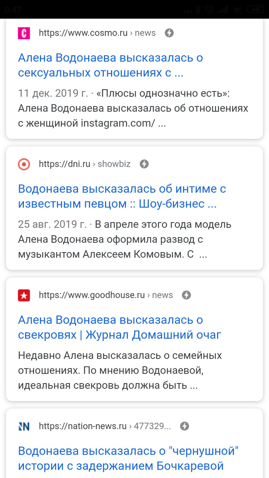269x478 pixels.
Task: Tap the battery indicator in status bar
Action: click(254, 10)
